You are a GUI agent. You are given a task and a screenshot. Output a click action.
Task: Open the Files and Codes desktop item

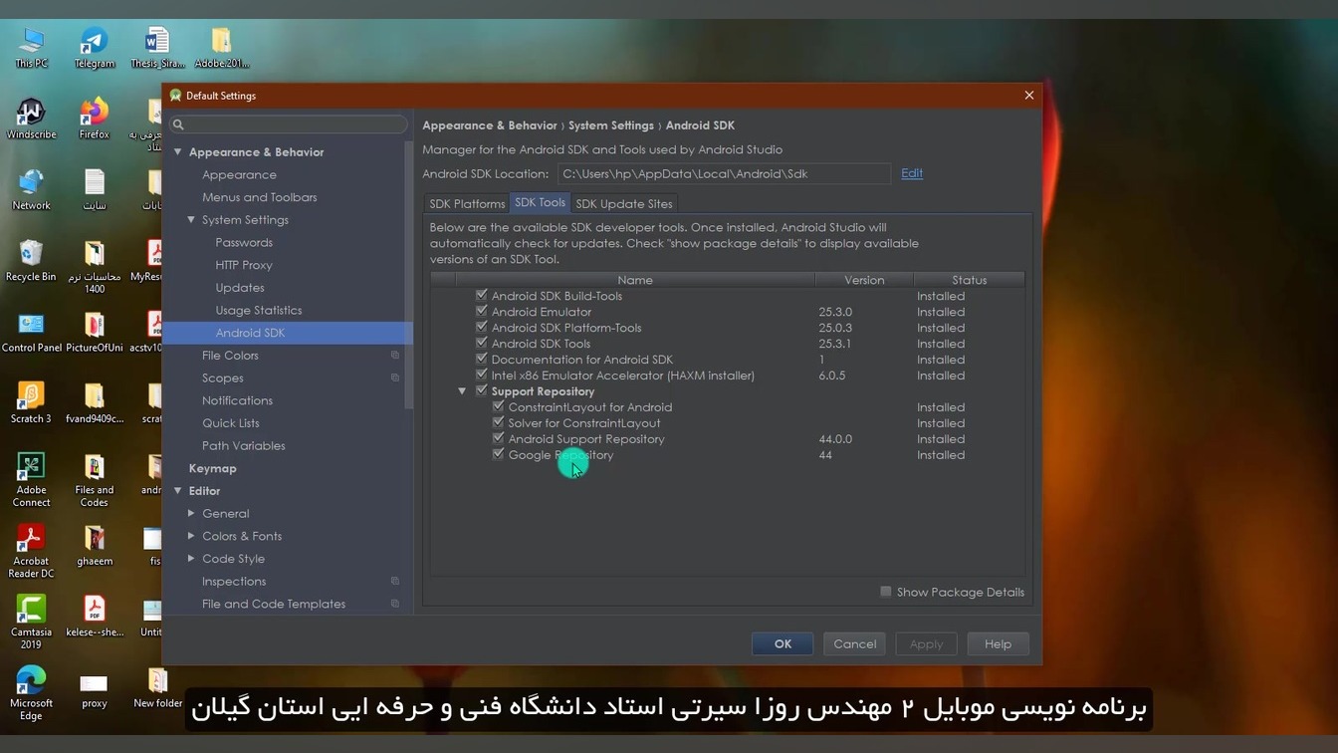click(x=94, y=480)
